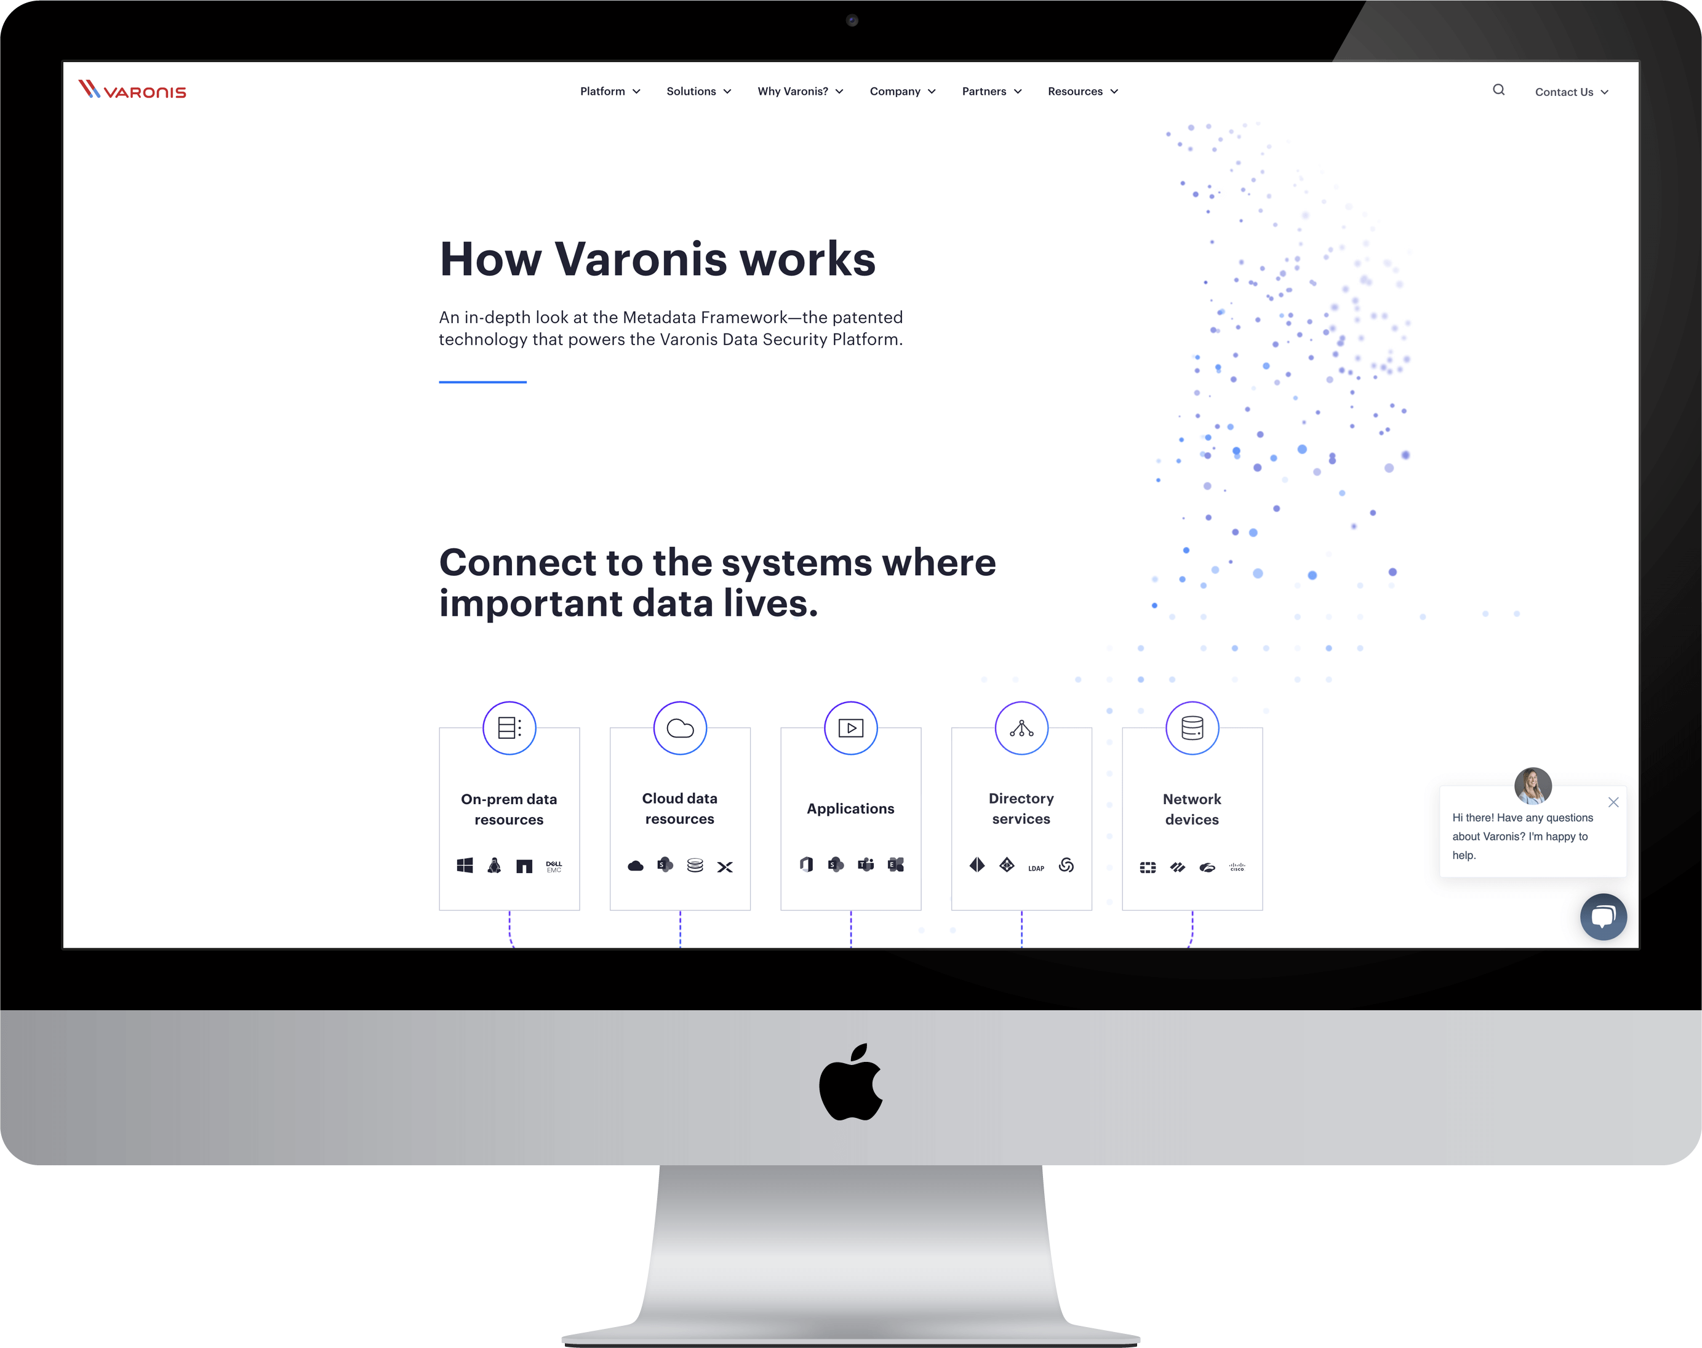Screen dimensions: 1702x1348
Task: Expand the Solutions dropdown menu
Action: click(698, 90)
